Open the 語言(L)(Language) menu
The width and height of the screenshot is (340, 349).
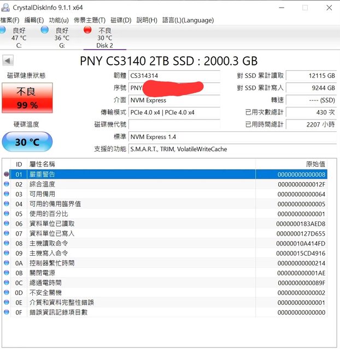pos(188,20)
